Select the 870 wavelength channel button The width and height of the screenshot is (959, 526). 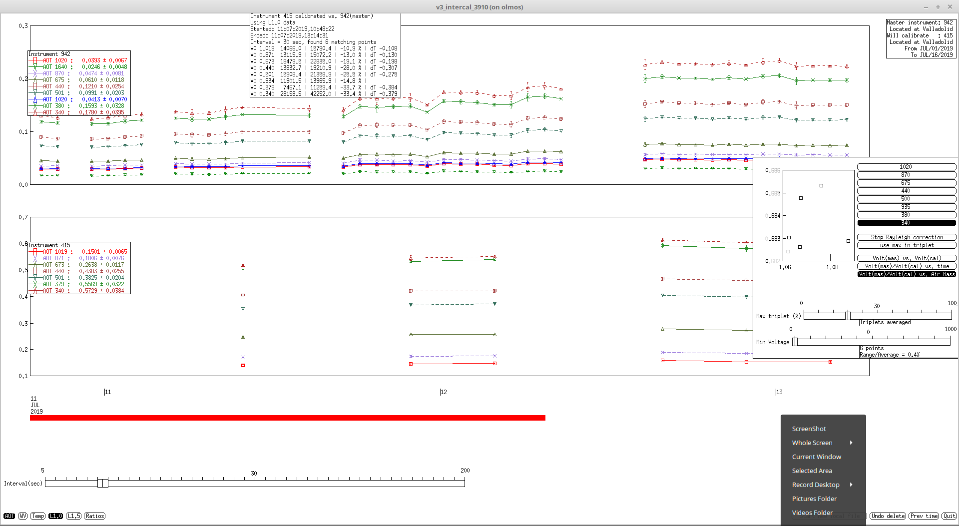907,175
